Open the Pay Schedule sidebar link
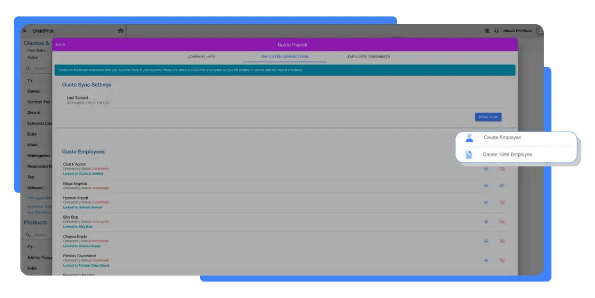This screenshot has height=298, width=595. coord(39,212)
